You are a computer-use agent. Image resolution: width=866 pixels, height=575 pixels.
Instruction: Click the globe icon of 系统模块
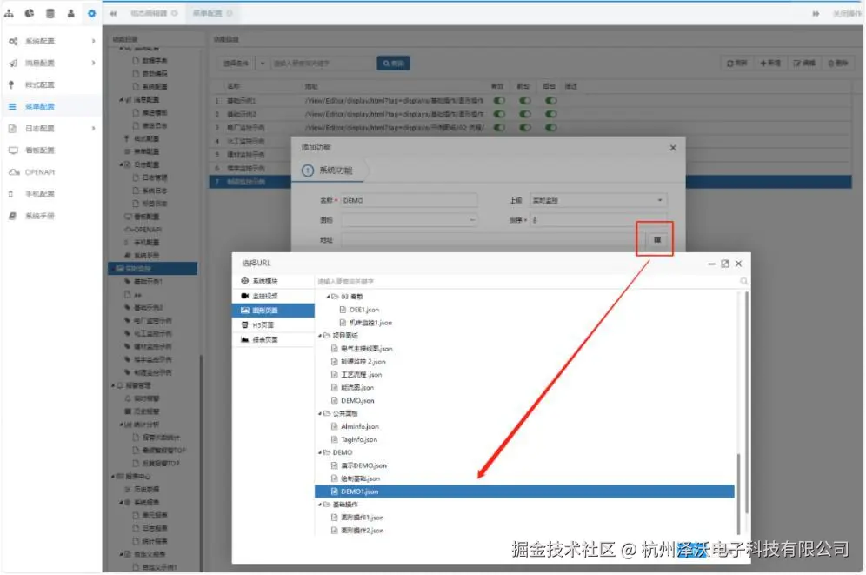tap(244, 281)
